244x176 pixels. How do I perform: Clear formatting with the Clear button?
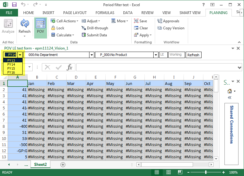coord(141,28)
